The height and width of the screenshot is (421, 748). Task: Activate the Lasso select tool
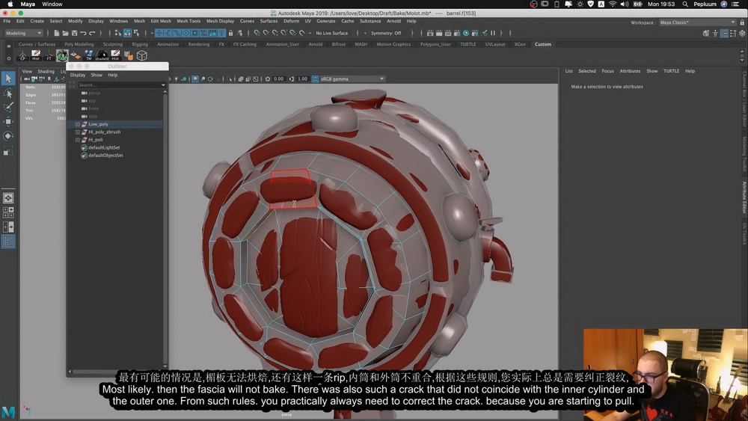tap(8, 93)
